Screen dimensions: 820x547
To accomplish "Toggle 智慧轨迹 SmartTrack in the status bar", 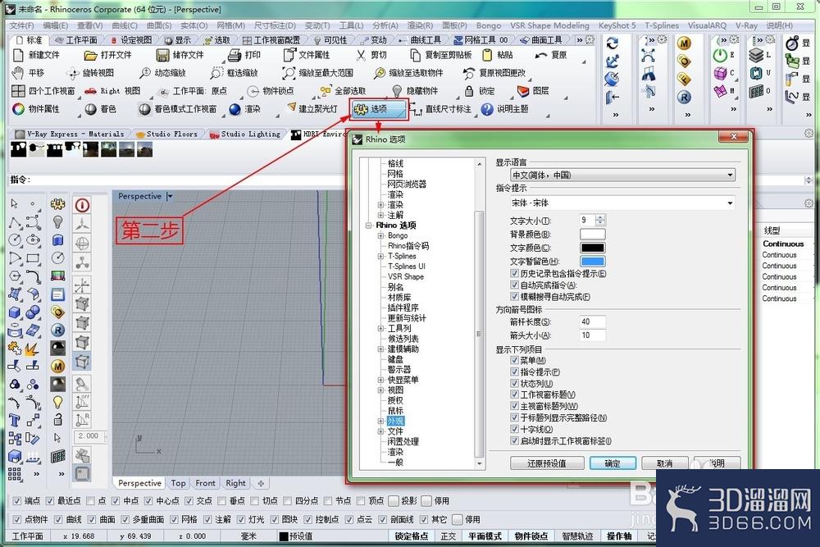I will (x=577, y=536).
